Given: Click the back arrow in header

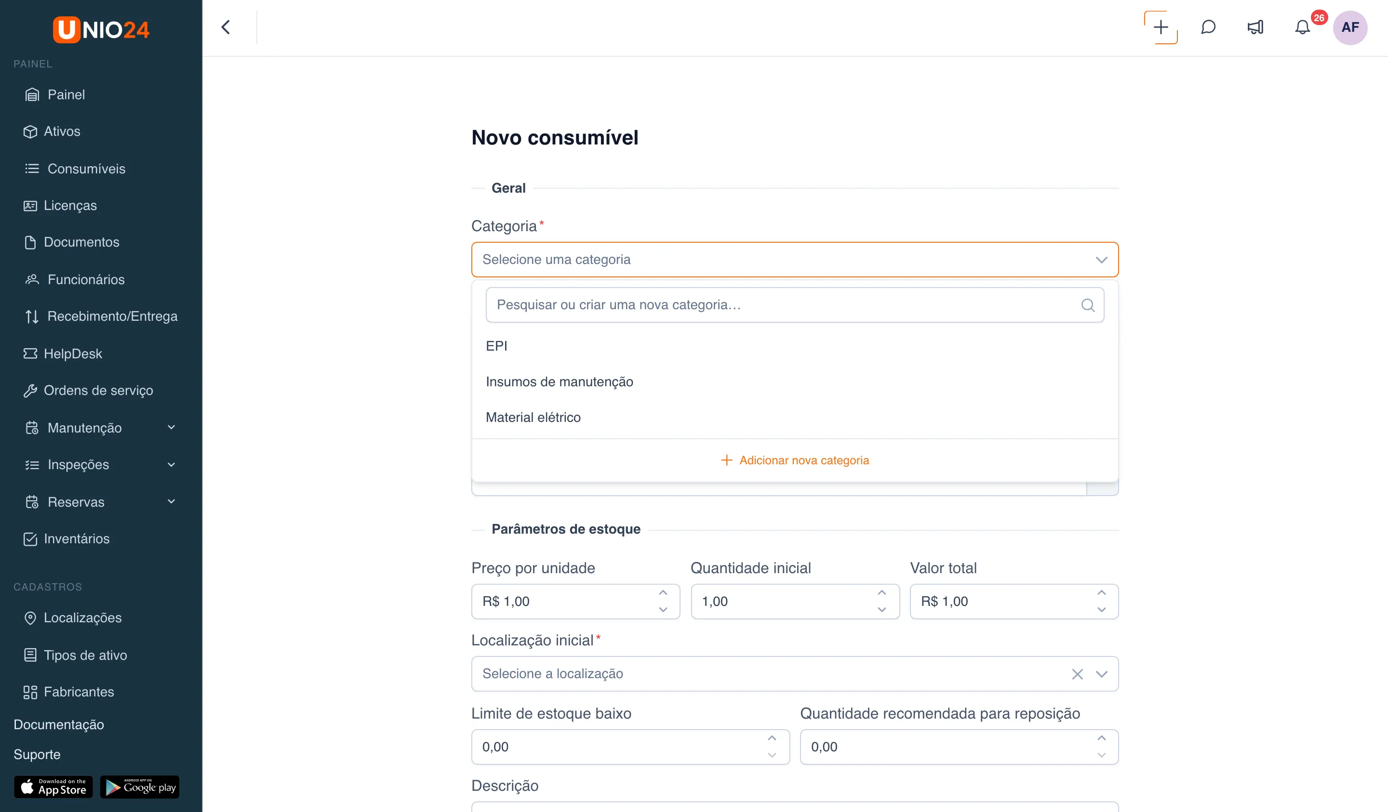Looking at the screenshot, I should click(x=226, y=27).
